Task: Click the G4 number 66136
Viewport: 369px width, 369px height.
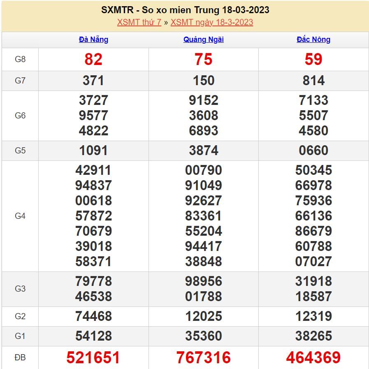Action: click(313, 216)
